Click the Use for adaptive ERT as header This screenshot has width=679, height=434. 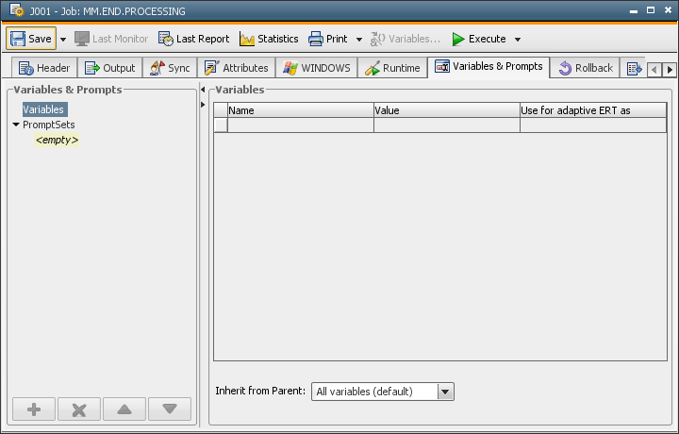(593, 110)
